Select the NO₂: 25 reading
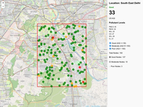 (112, 32)
